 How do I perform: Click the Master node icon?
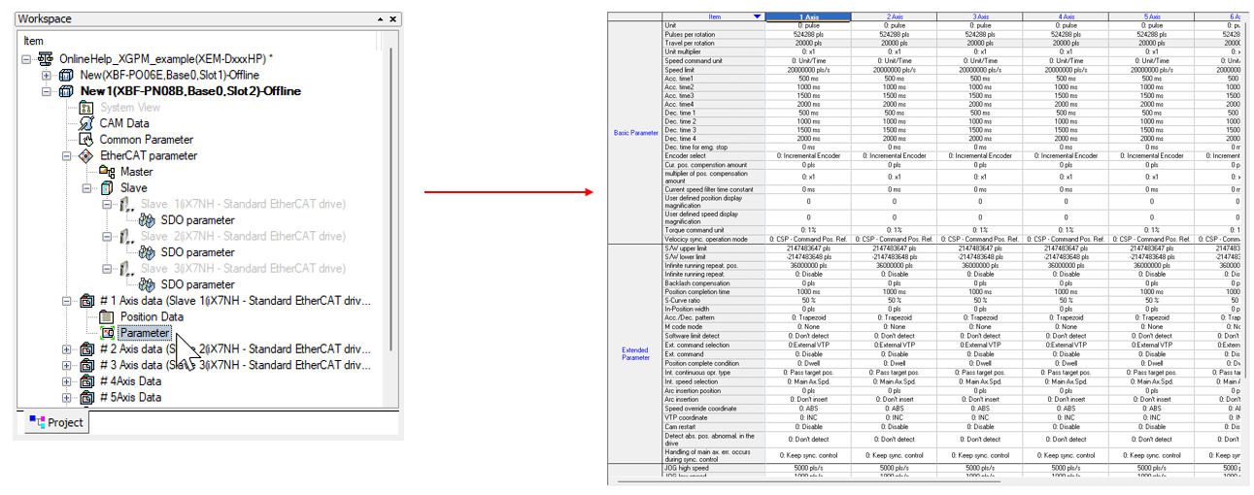(x=107, y=172)
